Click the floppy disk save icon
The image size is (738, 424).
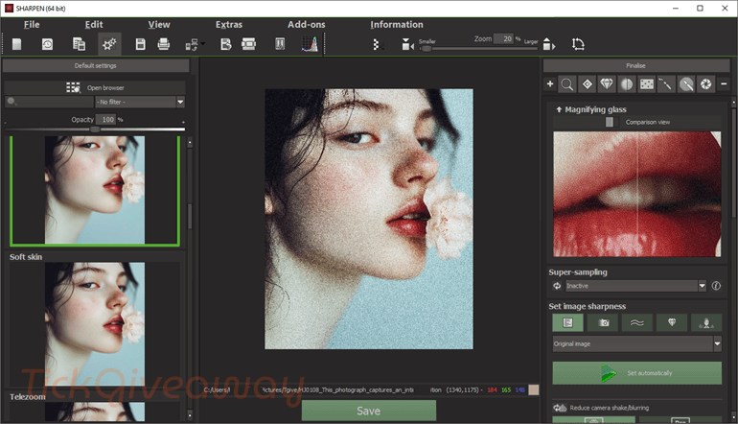tap(140, 44)
